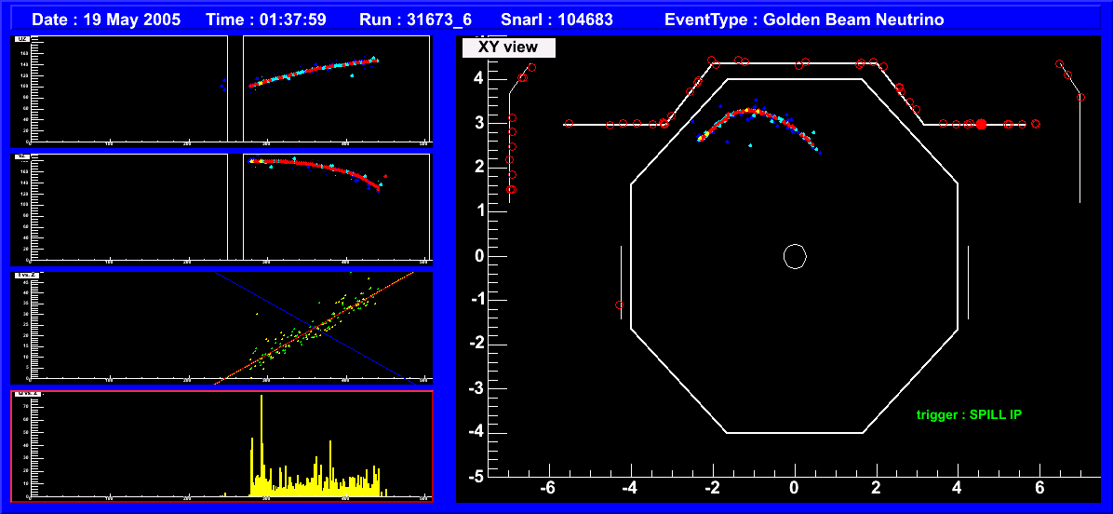Select the UZ view plot label
The image size is (1113, 514).
(21, 40)
